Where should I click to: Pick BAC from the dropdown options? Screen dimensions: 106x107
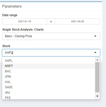tap(48, 71)
